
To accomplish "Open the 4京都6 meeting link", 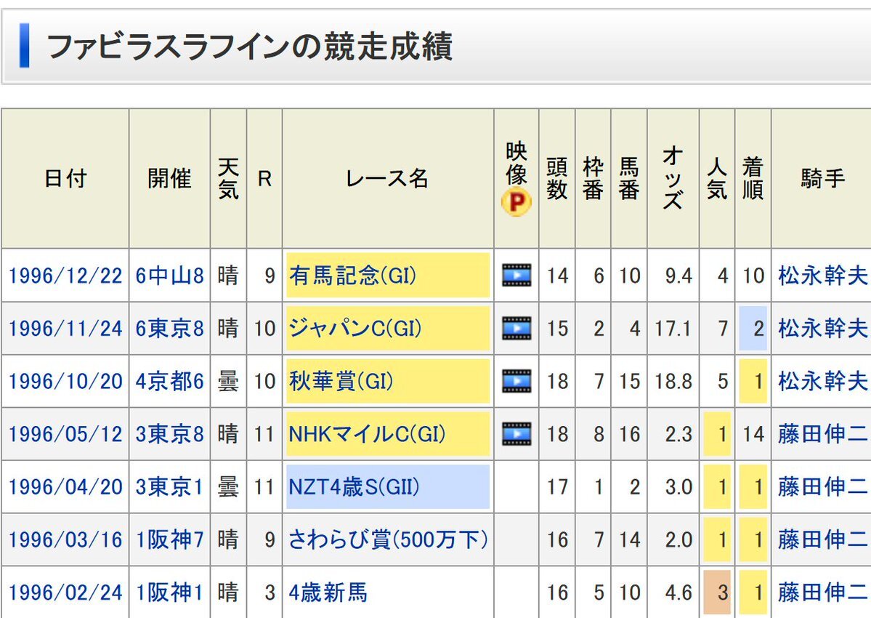I will 169,381.
